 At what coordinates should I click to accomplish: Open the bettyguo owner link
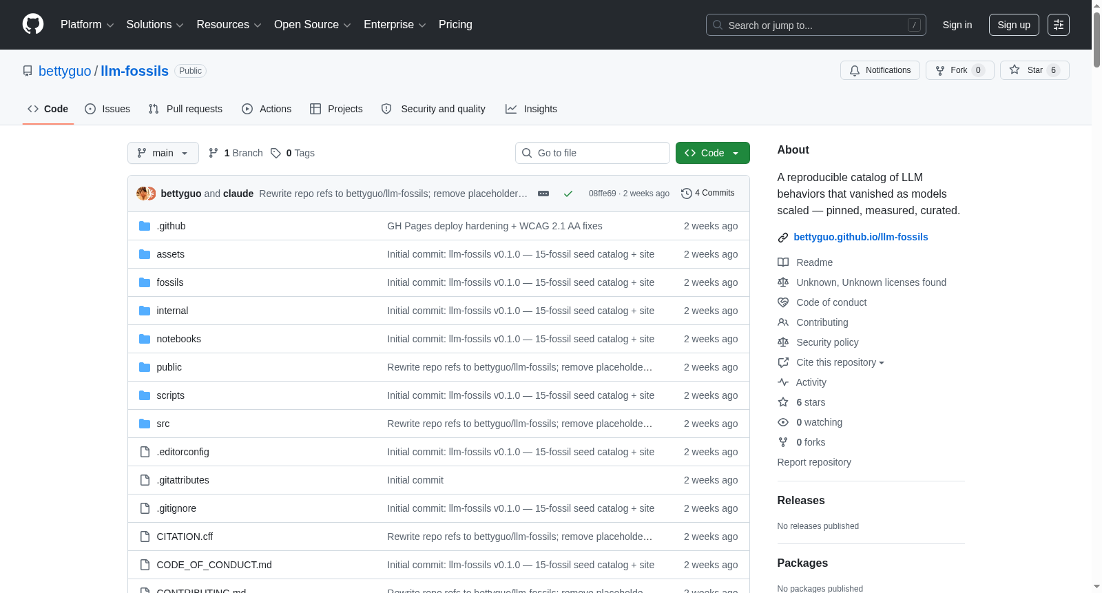[x=65, y=71]
